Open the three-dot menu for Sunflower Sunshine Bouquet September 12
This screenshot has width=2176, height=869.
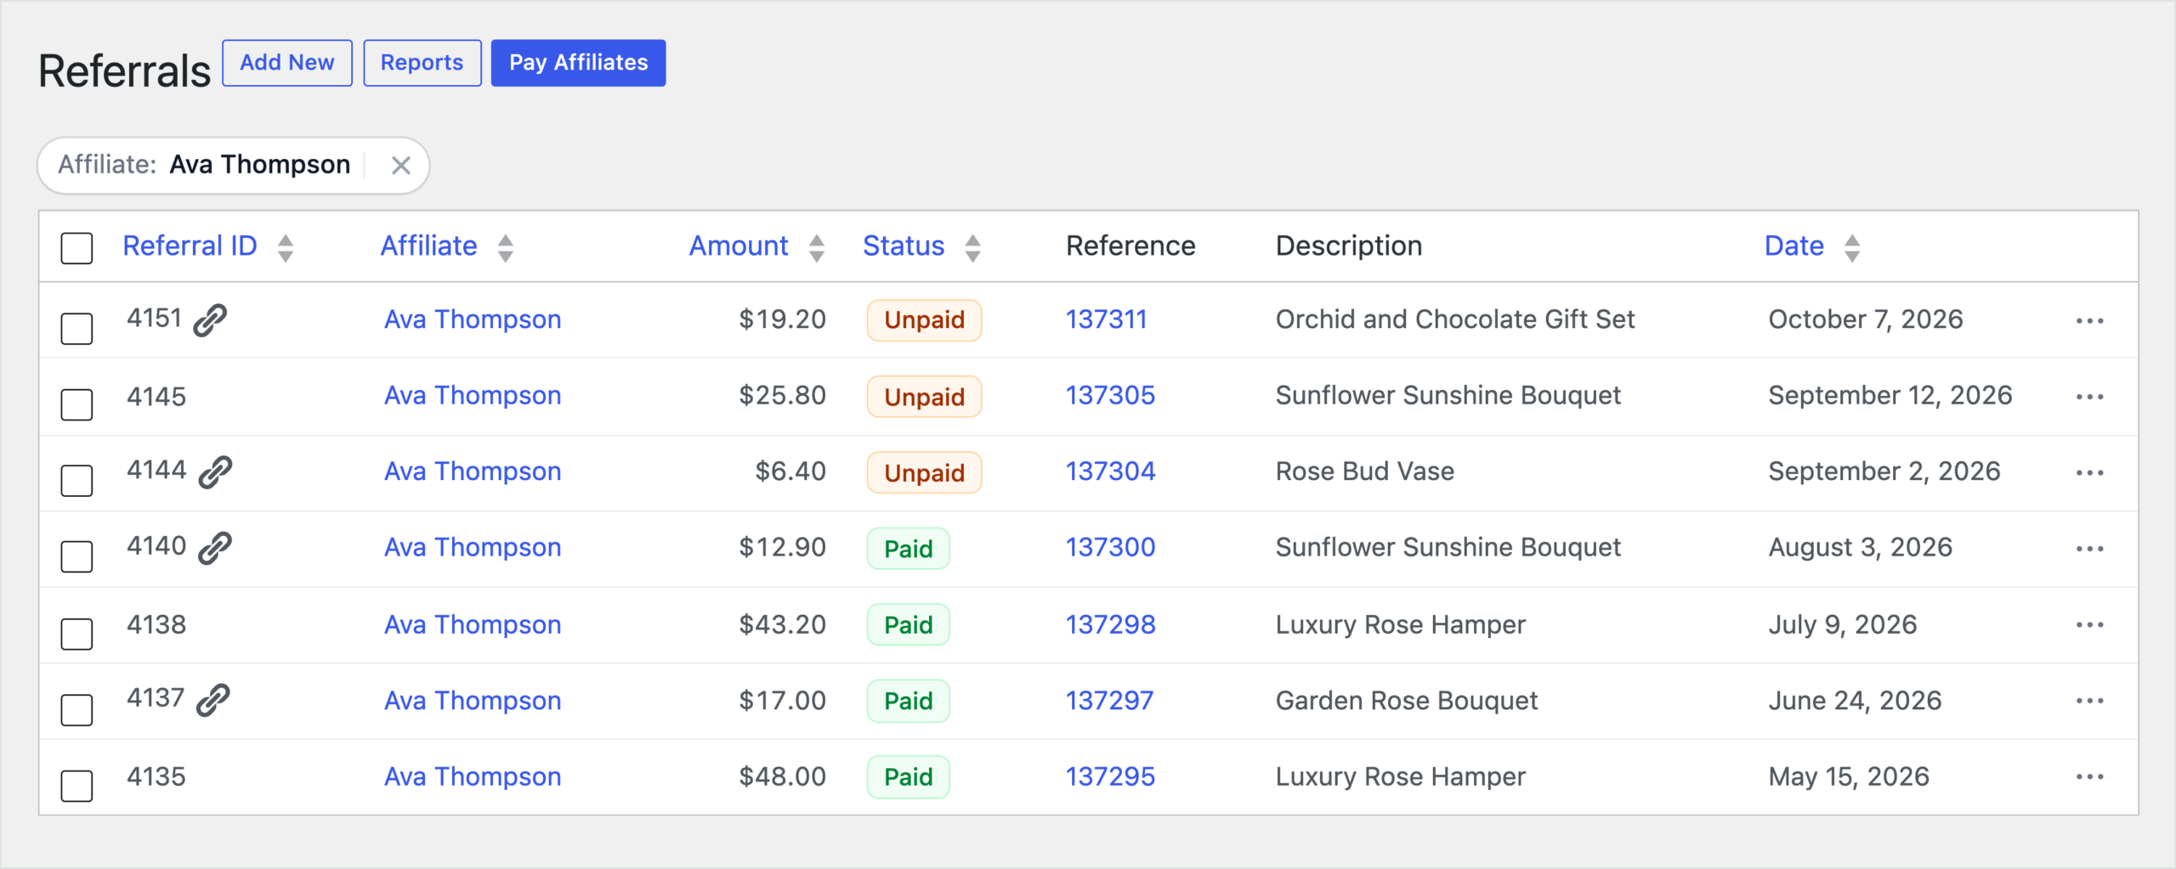pyautogui.click(x=2089, y=397)
